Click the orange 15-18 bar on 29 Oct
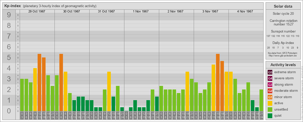Screen dimensions: 303x122 (44, 84)
